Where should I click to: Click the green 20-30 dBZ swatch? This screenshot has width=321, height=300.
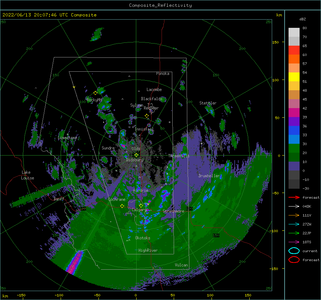294,148
